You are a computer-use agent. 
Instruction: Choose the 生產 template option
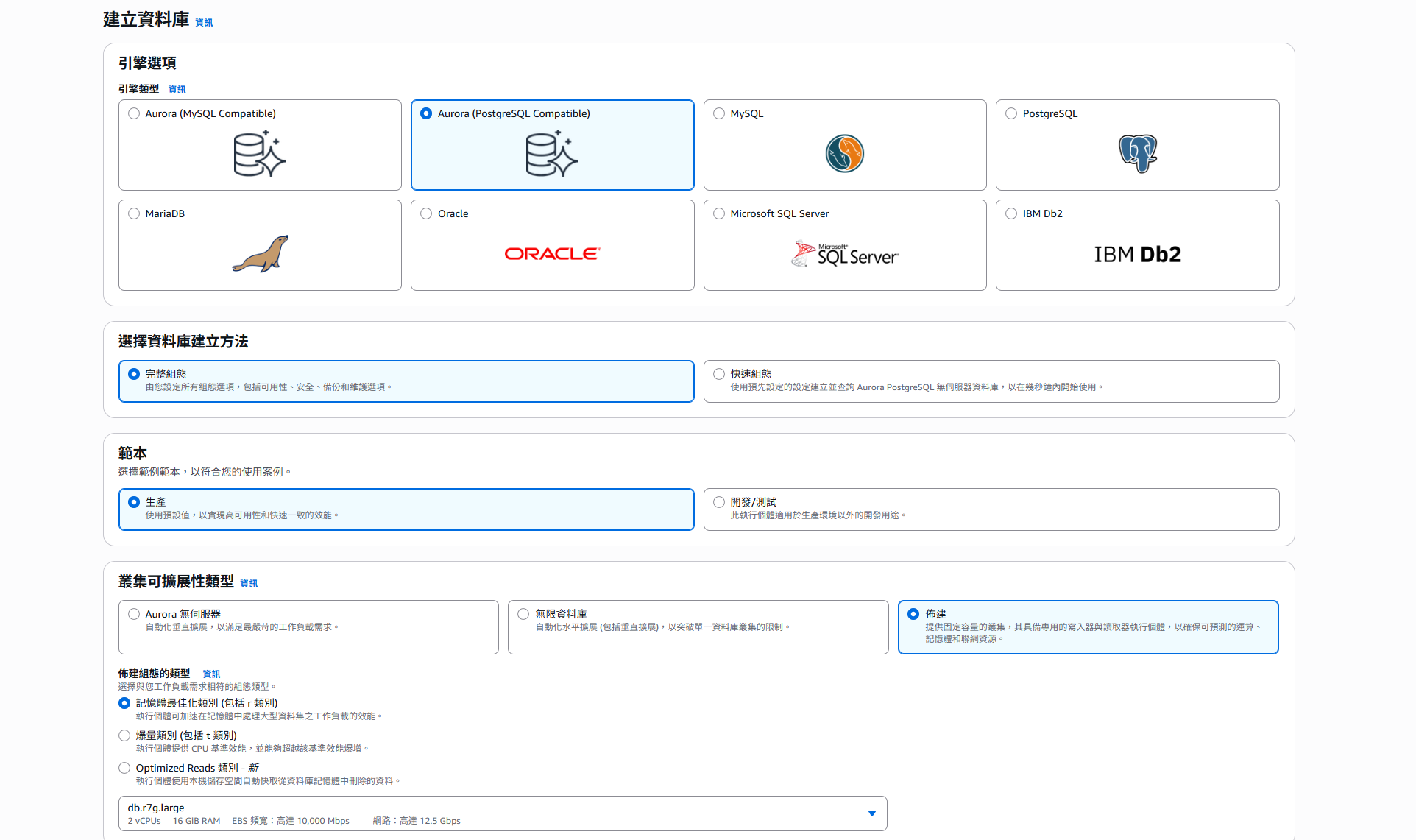click(406, 509)
